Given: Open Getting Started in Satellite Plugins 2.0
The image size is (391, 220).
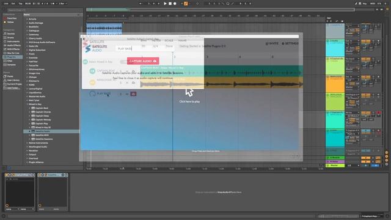Looking at the screenshot, I should 202,46.
